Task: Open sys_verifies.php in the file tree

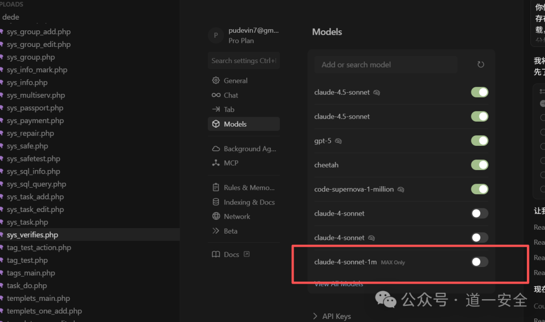Action: 32,235
